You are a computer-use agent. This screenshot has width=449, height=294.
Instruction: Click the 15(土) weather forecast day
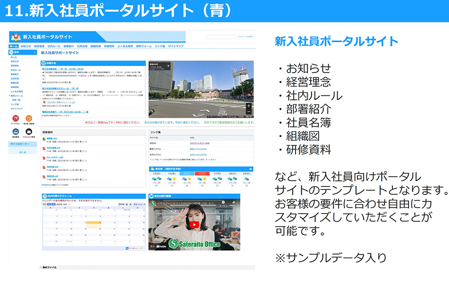point(187,174)
